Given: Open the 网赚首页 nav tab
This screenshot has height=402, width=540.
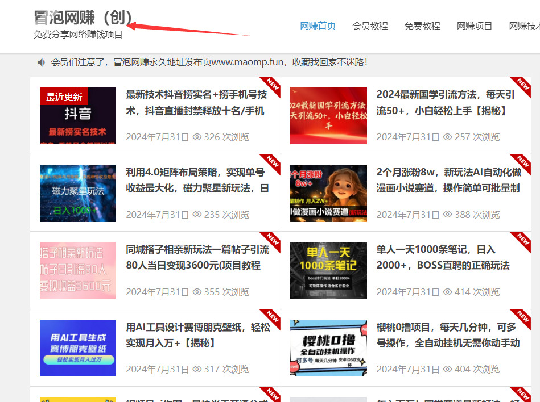Looking at the screenshot, I should [318, 26].
